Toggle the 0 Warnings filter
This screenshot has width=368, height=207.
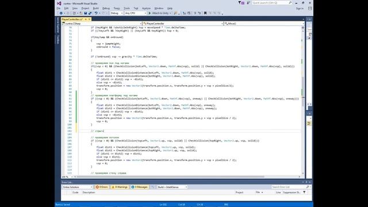(x=120, y=187)
